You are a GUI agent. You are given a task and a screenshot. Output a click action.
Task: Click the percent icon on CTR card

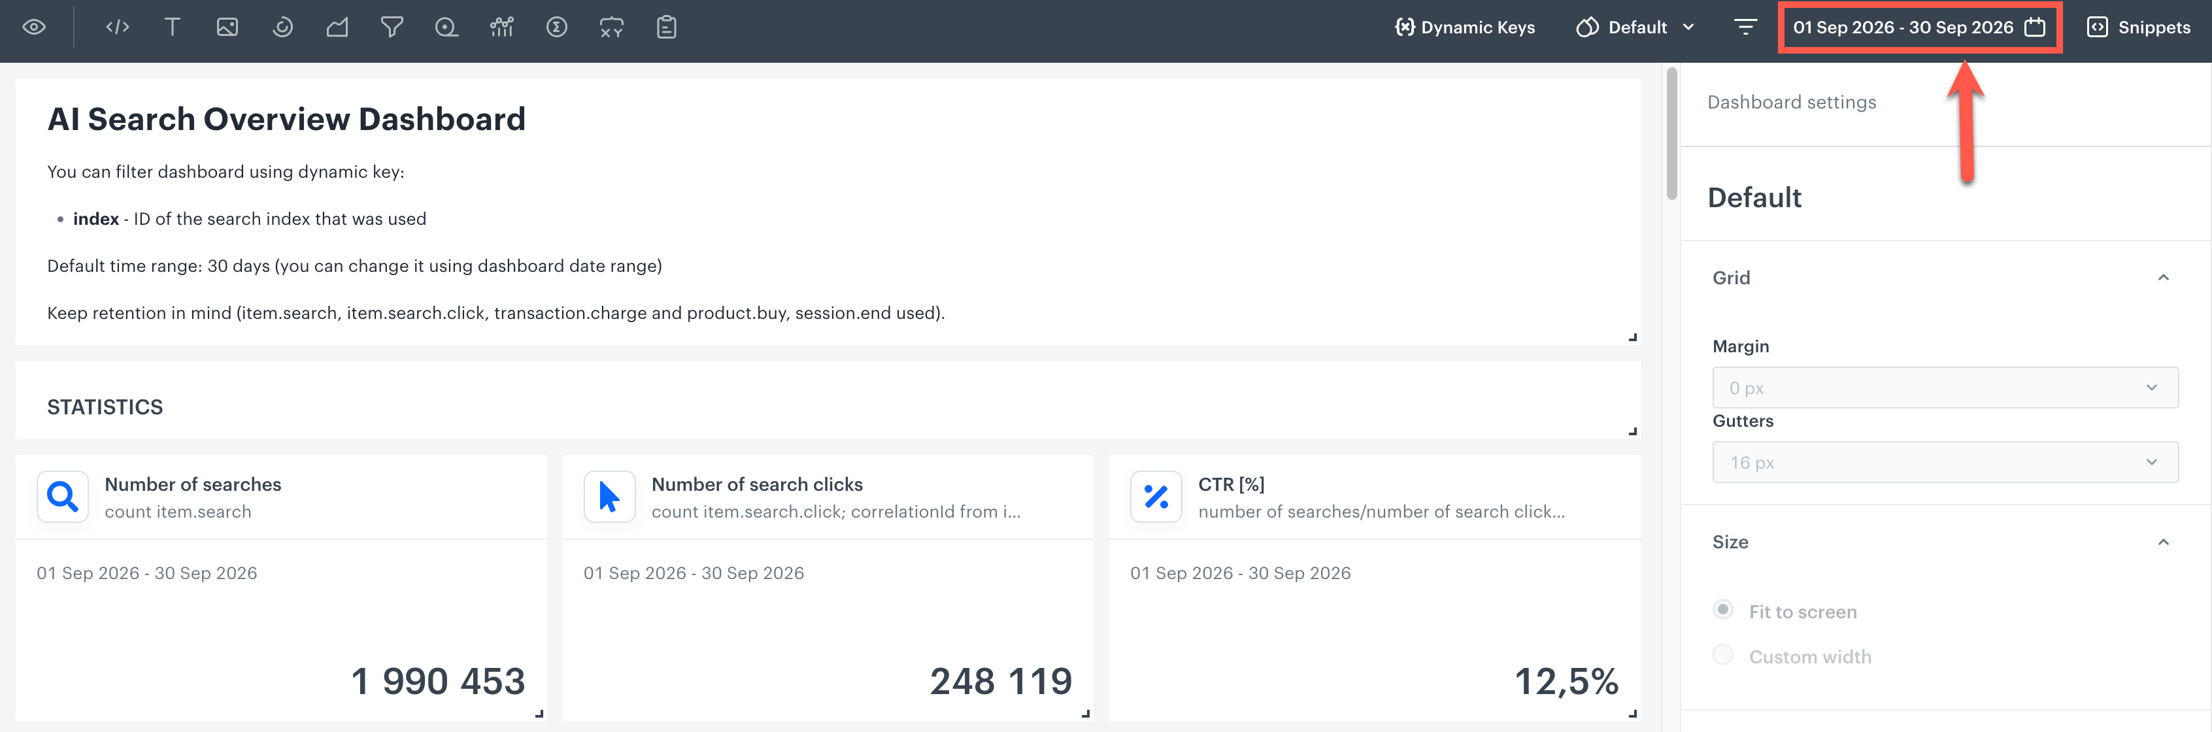[1156, 497]
